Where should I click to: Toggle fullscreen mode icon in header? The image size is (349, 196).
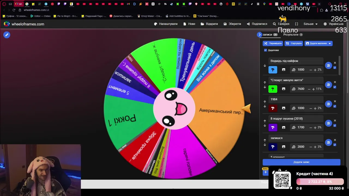point(296,24)
